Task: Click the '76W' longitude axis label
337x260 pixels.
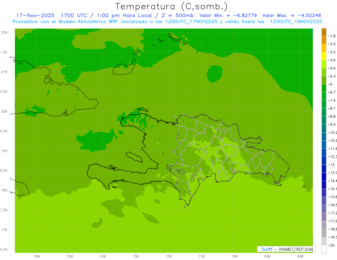Action: (37, 256)
